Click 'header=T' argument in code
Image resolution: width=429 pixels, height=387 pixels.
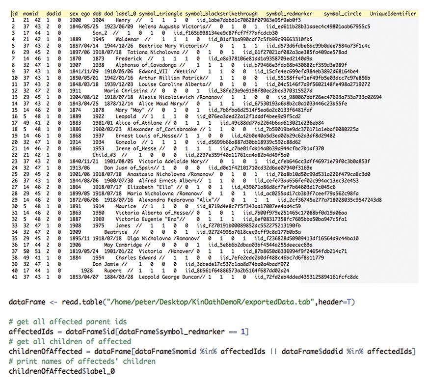click(334, 302)
